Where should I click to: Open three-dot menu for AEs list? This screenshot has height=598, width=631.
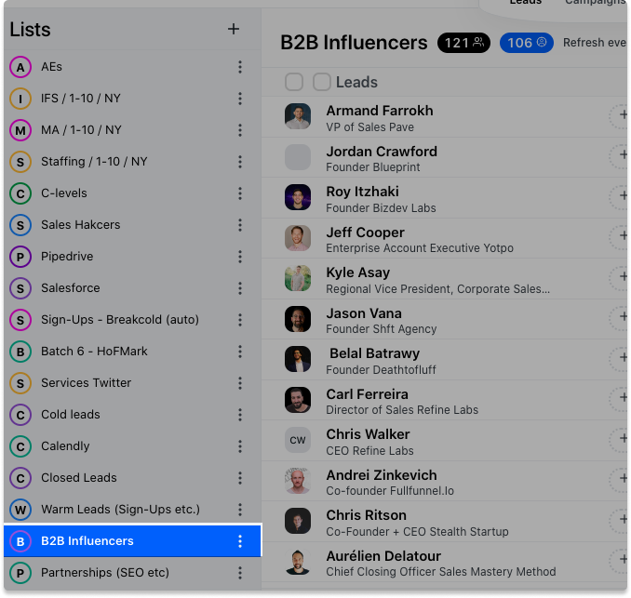240,67
